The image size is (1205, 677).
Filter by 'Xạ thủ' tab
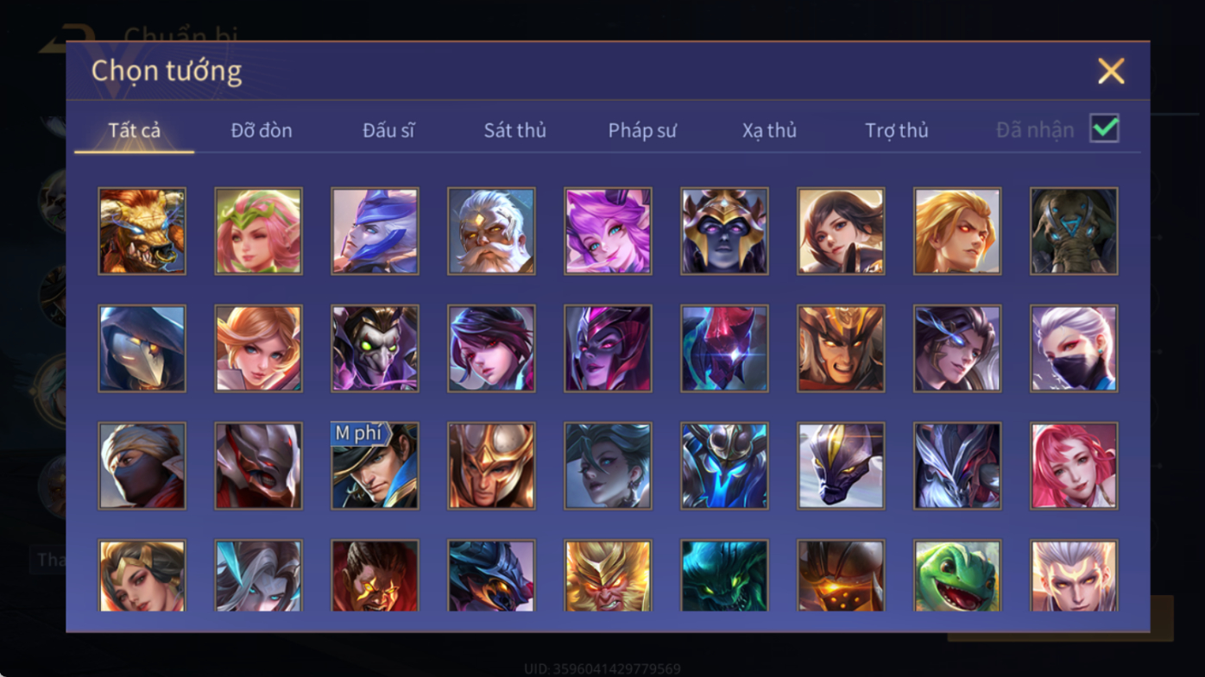pyautogui.click(x=769, y=130)
